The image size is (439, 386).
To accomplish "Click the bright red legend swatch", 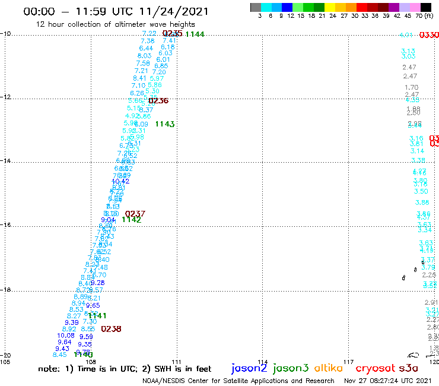I will point(362,7).
